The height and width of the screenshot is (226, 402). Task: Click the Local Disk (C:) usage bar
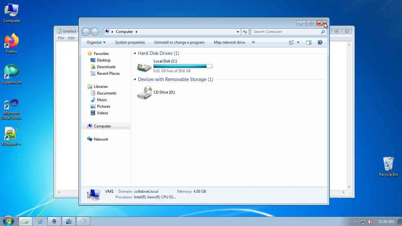(183, 66)
